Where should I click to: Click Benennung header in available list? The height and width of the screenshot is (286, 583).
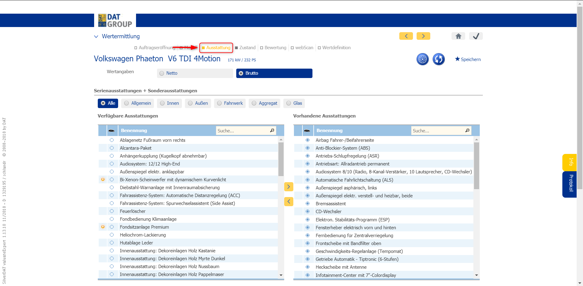(x=134, y=131)
